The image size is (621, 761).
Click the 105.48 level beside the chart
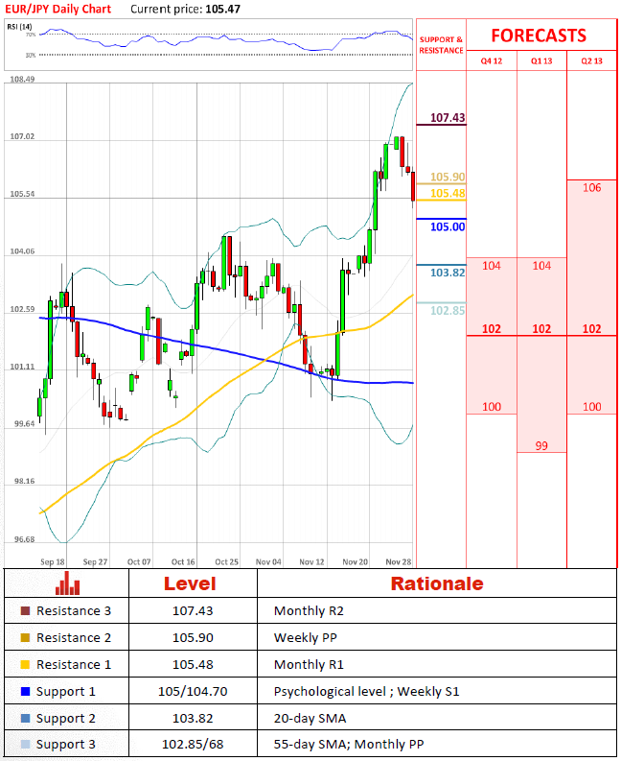pyautogui.click(x=448, y=193)
